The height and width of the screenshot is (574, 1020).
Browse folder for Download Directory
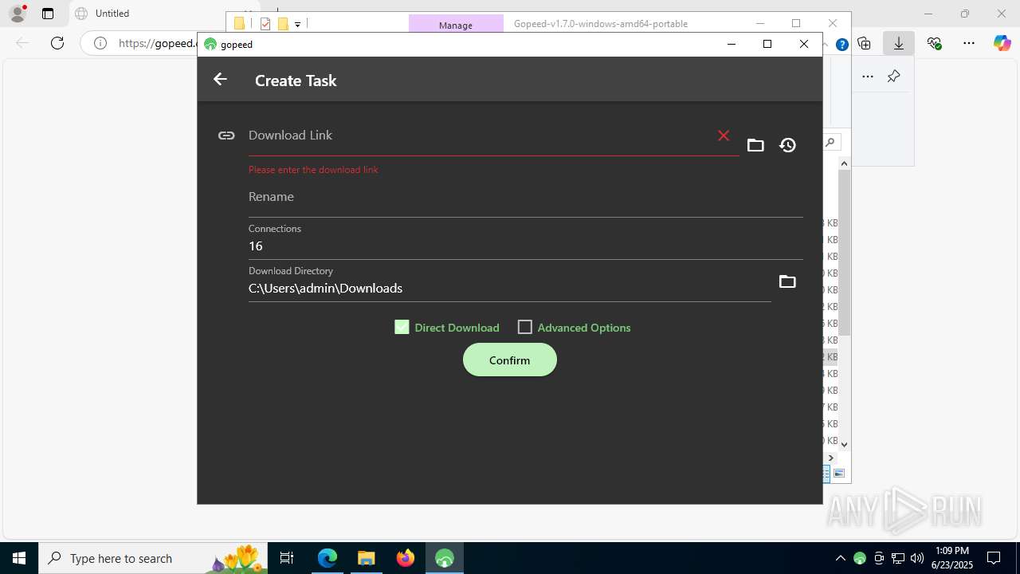787,281
